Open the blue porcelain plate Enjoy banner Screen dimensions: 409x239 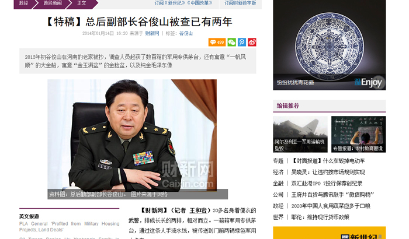point(329,45)
